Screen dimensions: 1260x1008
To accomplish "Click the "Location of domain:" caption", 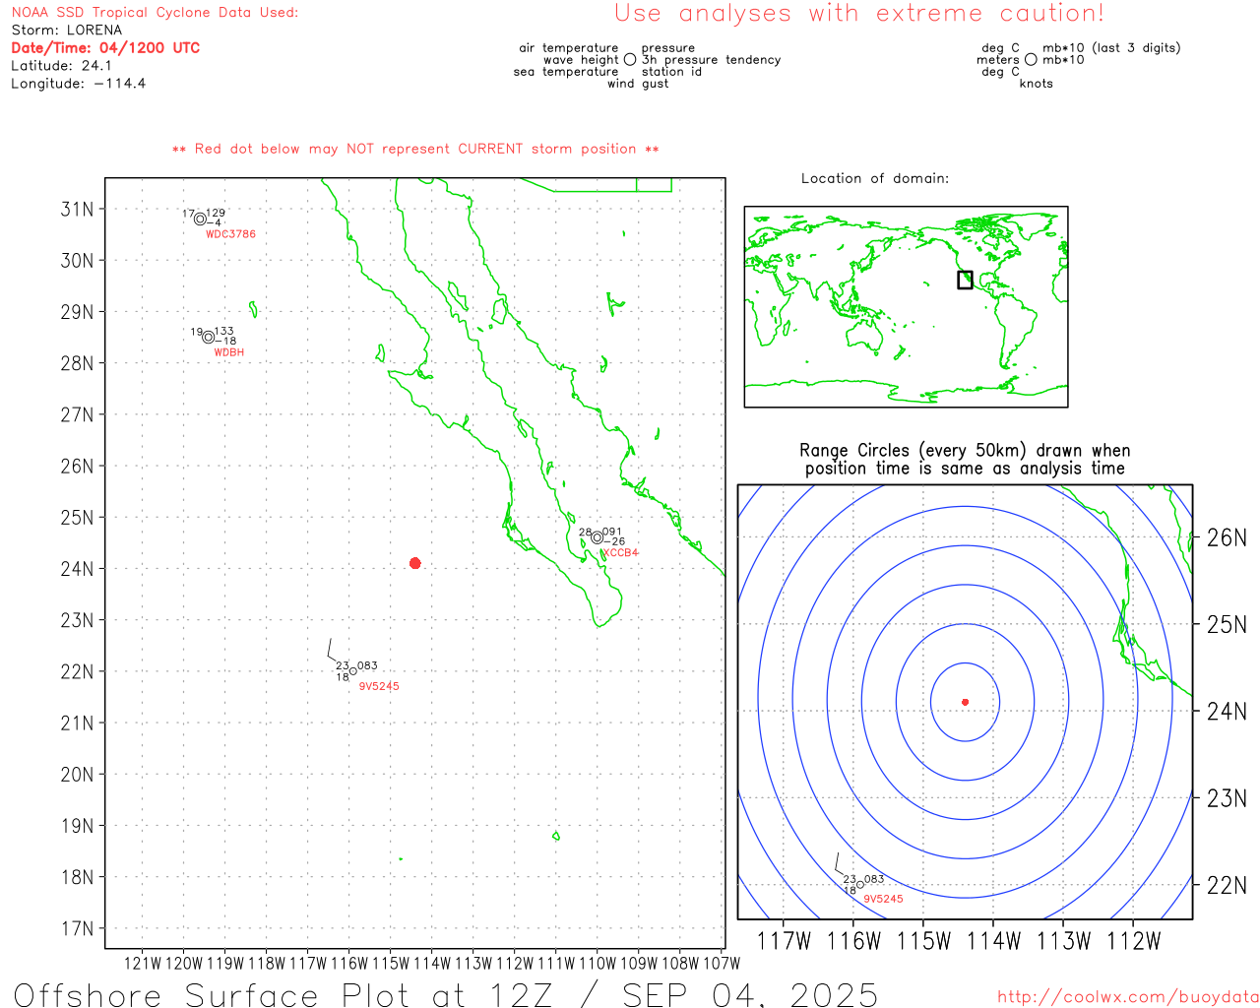I will click(875, 178).
